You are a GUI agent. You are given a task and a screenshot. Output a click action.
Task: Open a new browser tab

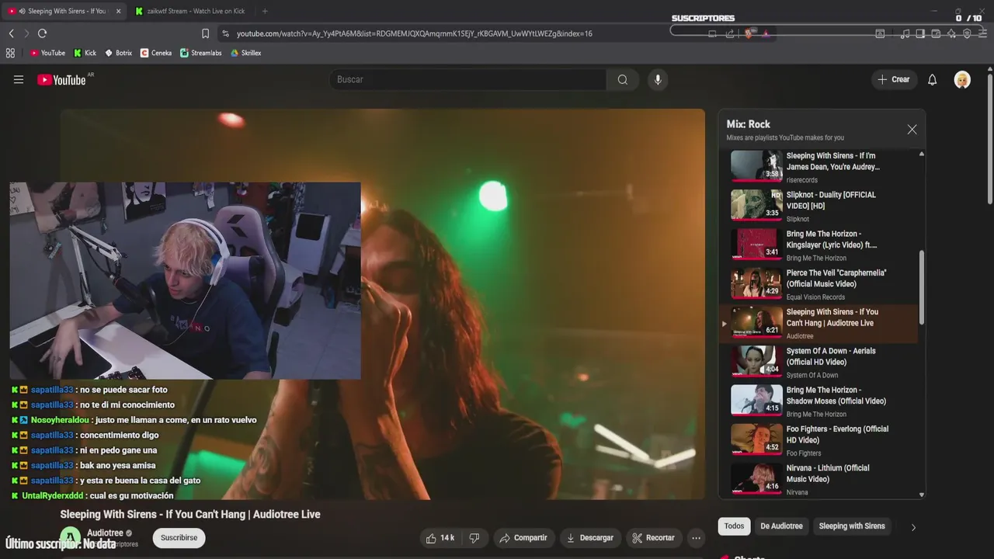pyautogui.click(x=265, y=11)
